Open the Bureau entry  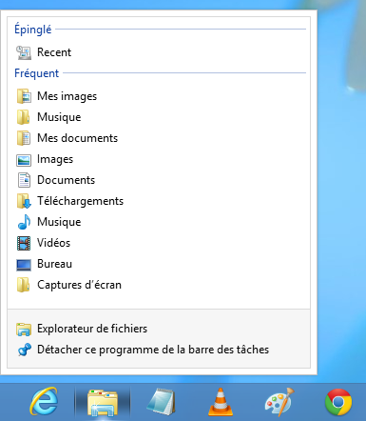(x=159, y=264)
